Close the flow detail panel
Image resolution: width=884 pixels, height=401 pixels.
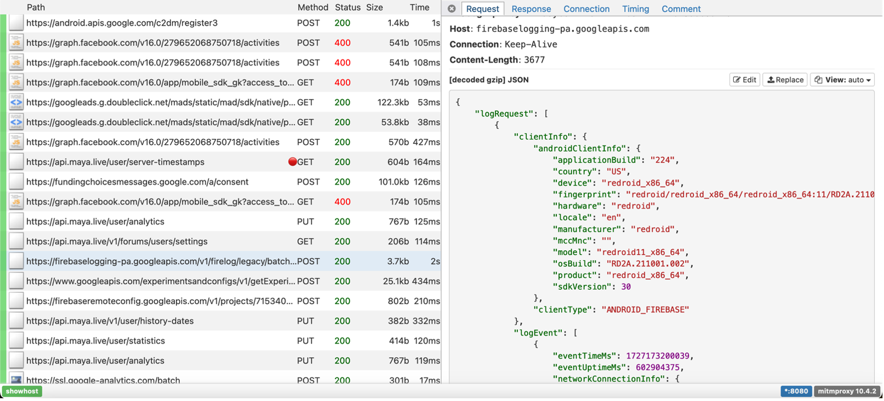452,9
